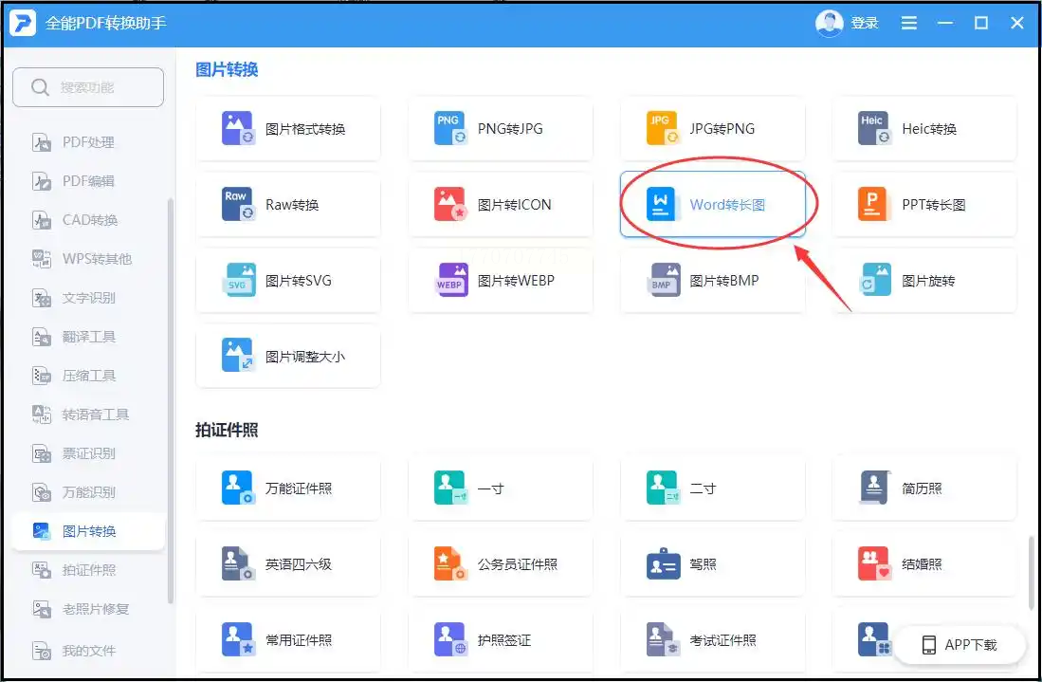
Task: Open the Heic转换 icon
Action: click(874, 128)
